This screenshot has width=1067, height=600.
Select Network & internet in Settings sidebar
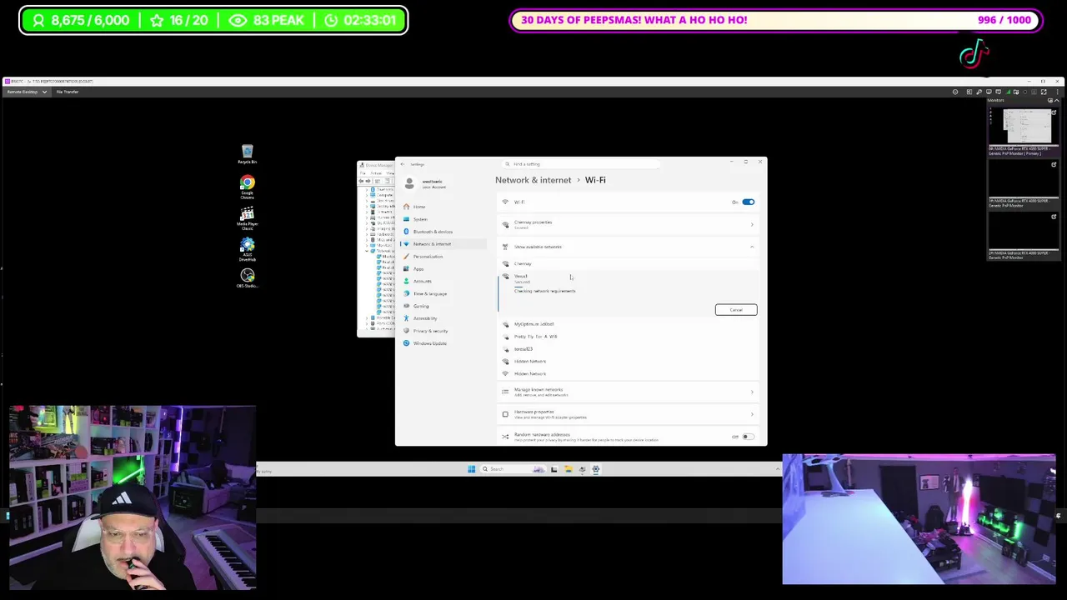click(443, 244)
